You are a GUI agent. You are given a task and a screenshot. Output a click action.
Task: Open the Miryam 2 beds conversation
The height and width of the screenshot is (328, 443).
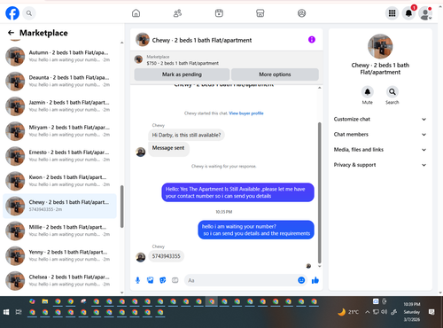(59, 131)
